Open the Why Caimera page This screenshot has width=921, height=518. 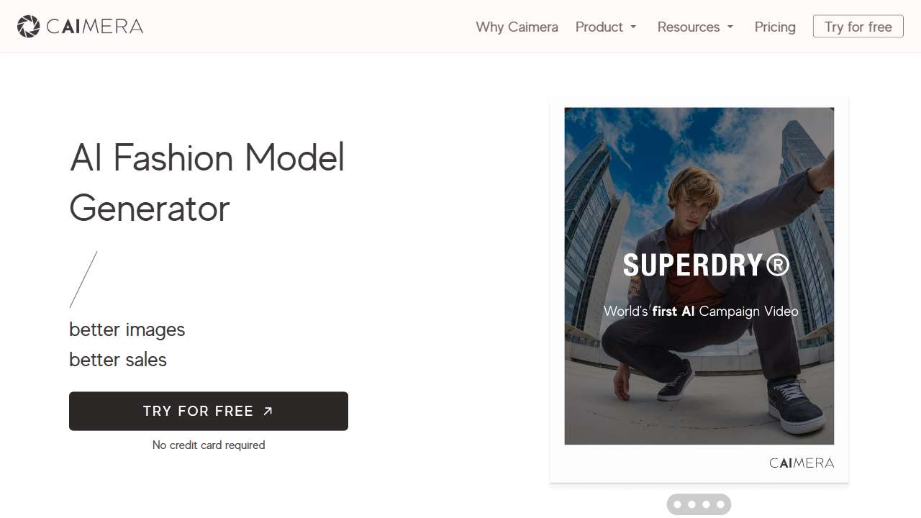point(517,27)
